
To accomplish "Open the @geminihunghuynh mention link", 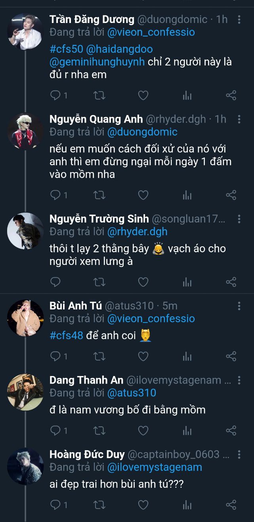I will pos(97,62).
